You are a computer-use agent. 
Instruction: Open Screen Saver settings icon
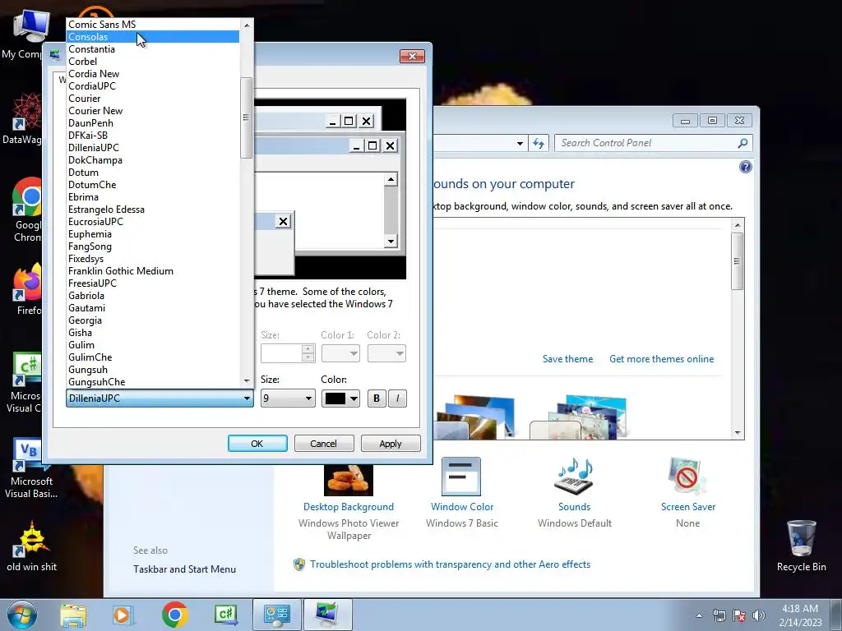pyautogui.click(x=688, y=477)
